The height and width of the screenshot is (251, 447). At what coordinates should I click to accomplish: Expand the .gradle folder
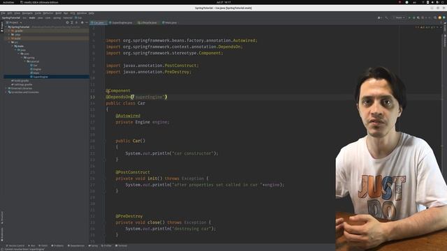pos(9,31)
